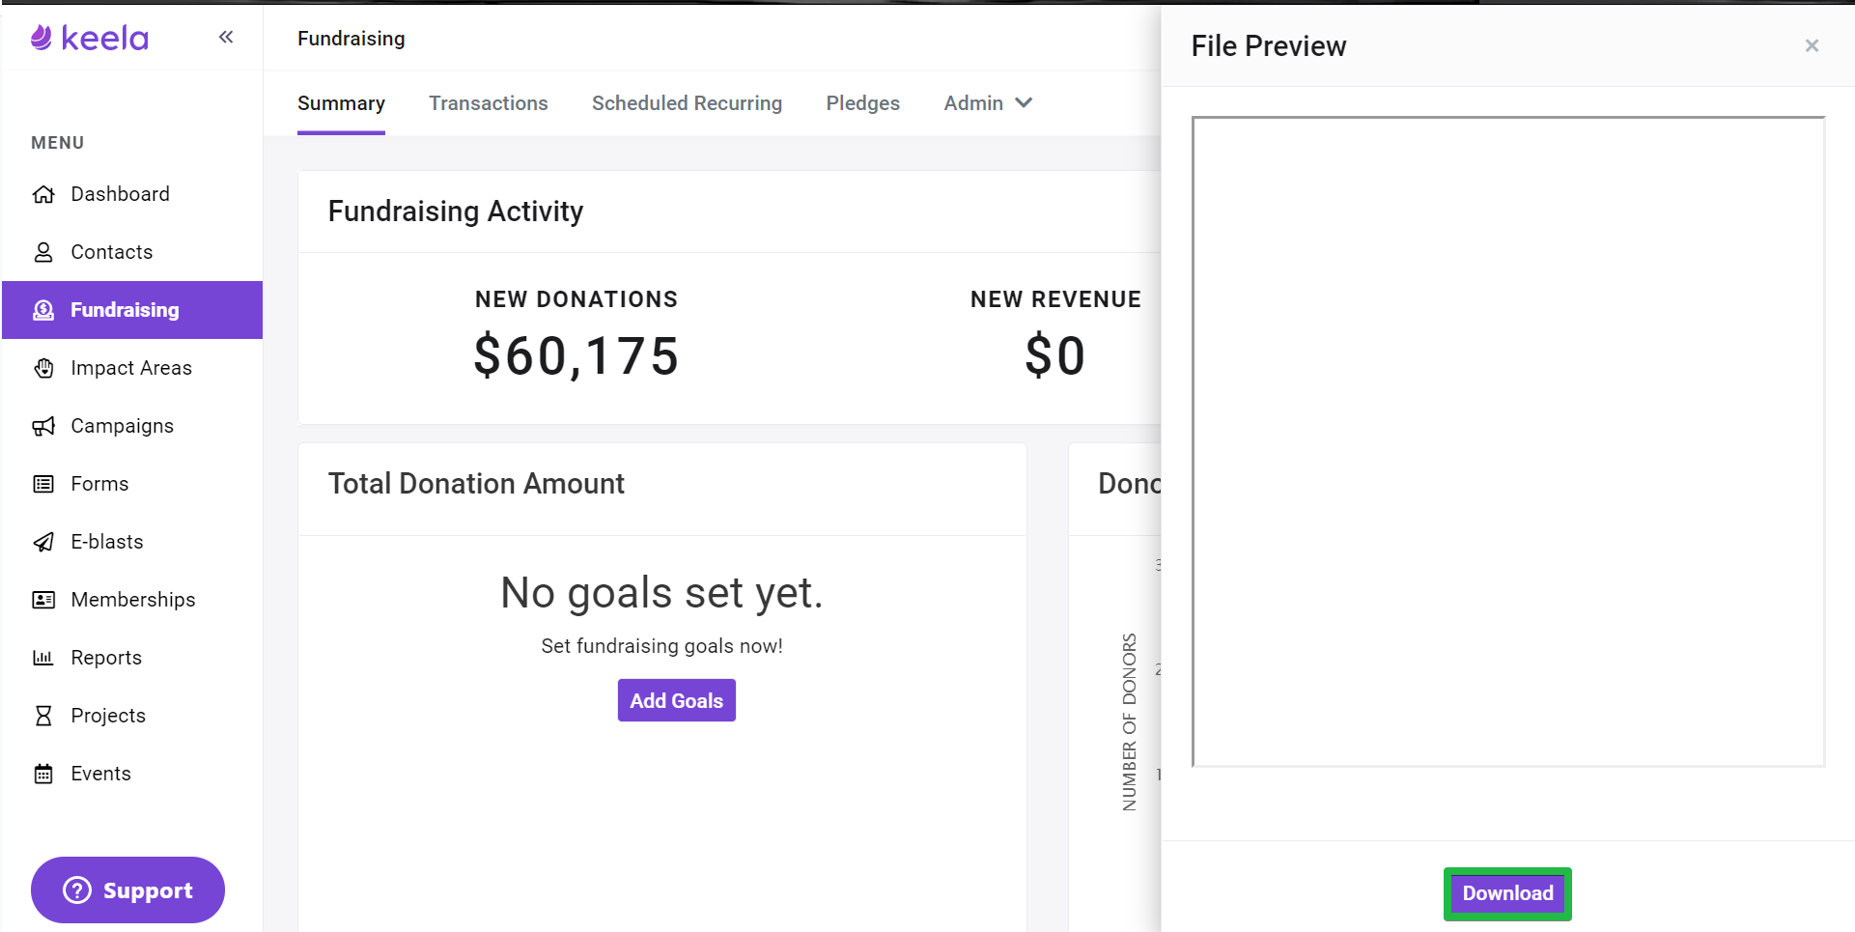
Task: Click the Projects hourglass icon
Action: (43, 716)
